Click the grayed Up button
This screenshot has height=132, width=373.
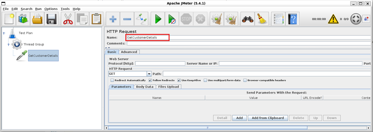coord(315,118)
